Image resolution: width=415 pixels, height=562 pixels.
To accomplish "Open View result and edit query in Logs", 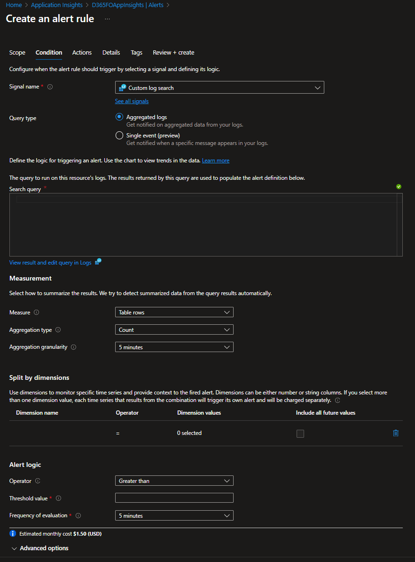I will [50, 263].
